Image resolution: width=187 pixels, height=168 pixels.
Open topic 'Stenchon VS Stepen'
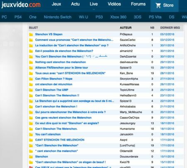(49, 34)
